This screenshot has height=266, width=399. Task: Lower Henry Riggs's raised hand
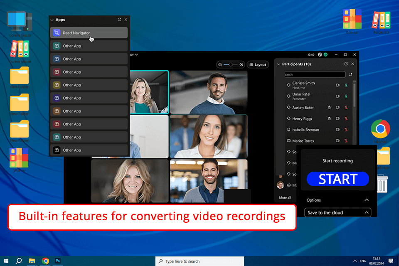329,118
